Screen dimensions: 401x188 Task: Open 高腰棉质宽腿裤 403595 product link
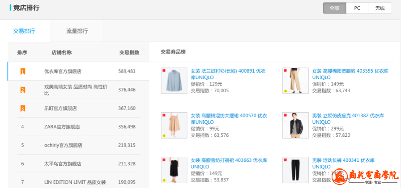click(350, 74)
